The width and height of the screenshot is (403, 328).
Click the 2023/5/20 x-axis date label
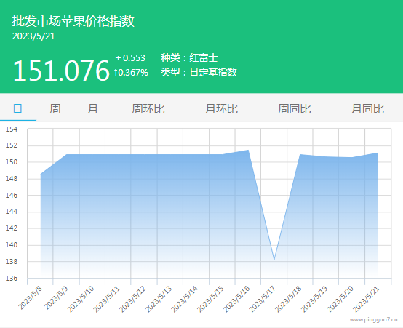340,299
